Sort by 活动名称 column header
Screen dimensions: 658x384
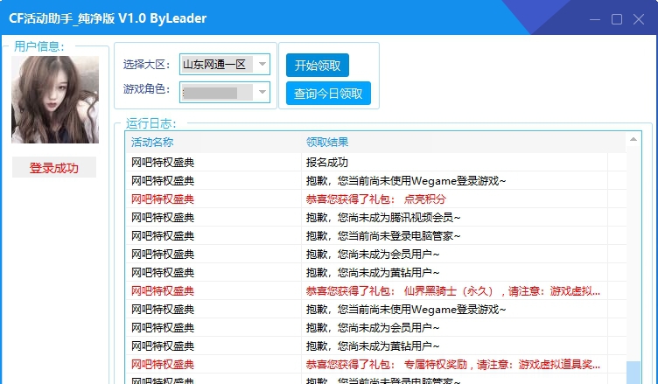[x=213, y=142]
